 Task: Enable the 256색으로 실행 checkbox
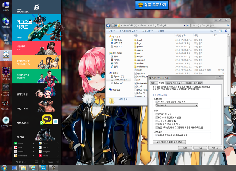(157, 114)
